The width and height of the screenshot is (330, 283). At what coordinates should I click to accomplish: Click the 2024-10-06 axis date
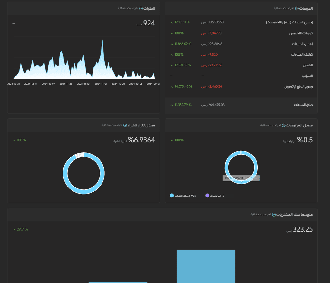[136, 84]
